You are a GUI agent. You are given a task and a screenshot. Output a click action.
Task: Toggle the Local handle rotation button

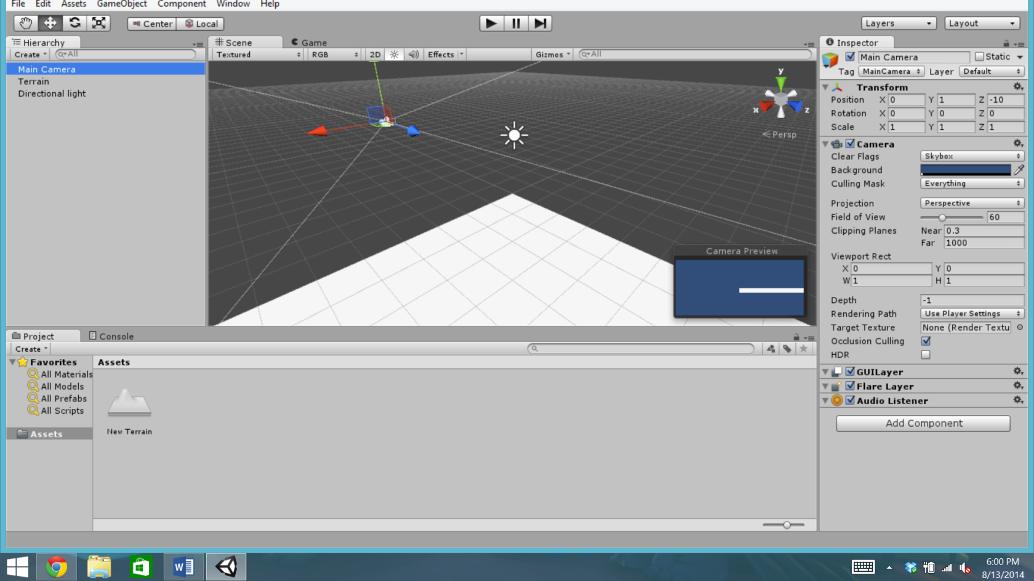click(201, 24)
